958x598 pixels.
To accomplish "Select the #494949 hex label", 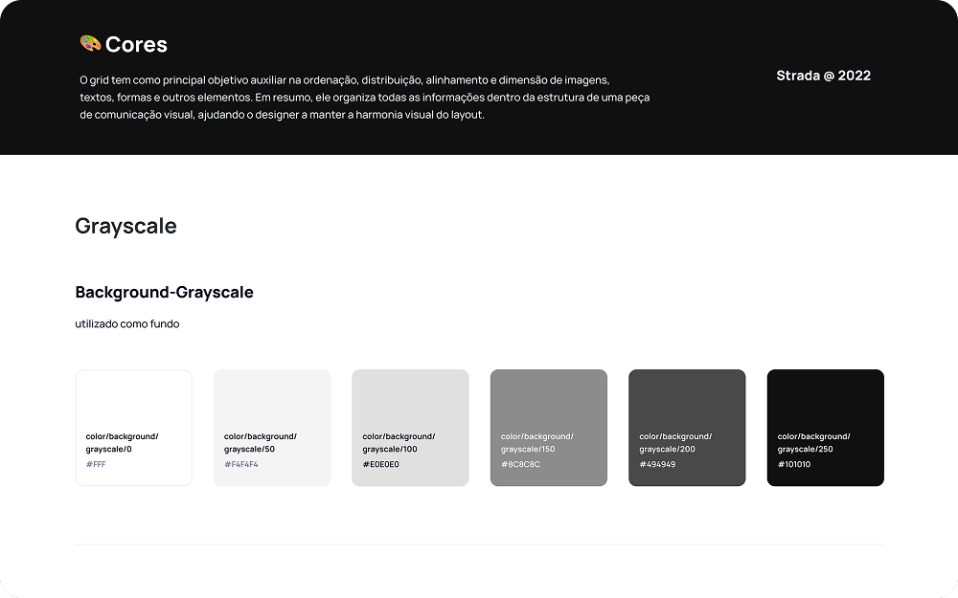I will (657, 464).
